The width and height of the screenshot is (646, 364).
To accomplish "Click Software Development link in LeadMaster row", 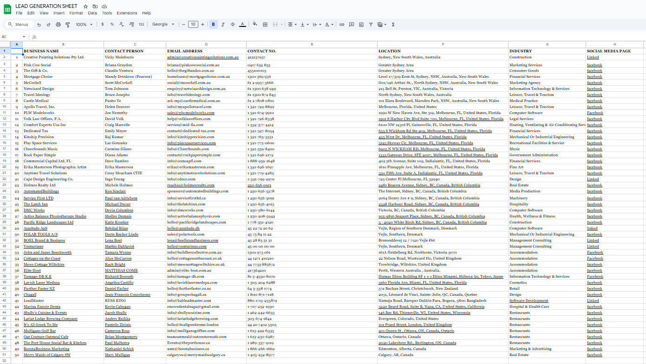I will click(x=529, y=301).
